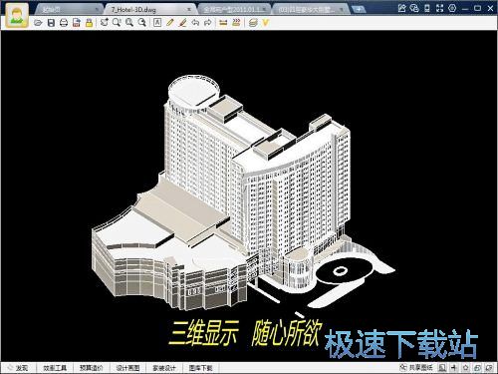
Task: Click the edit/feedback icon in the title bar
Action: pos(401,8)
